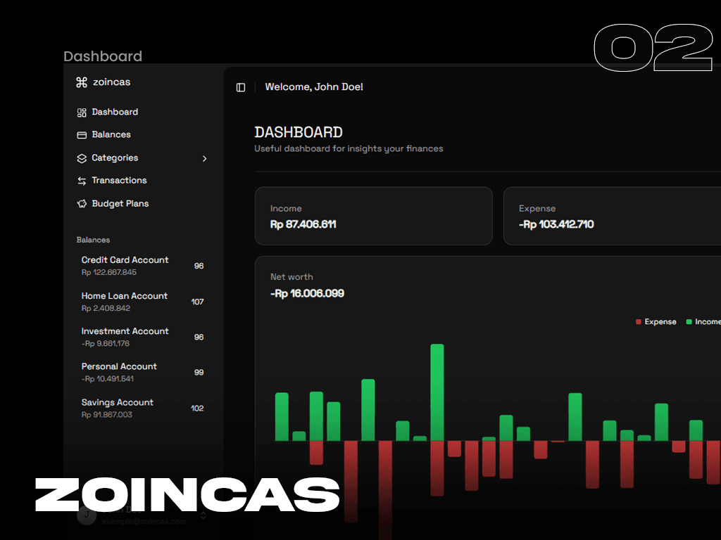Click the sidebar collapse icon beside Welcome message
Viewport: 721px width, 540px height.
(240, 86)
